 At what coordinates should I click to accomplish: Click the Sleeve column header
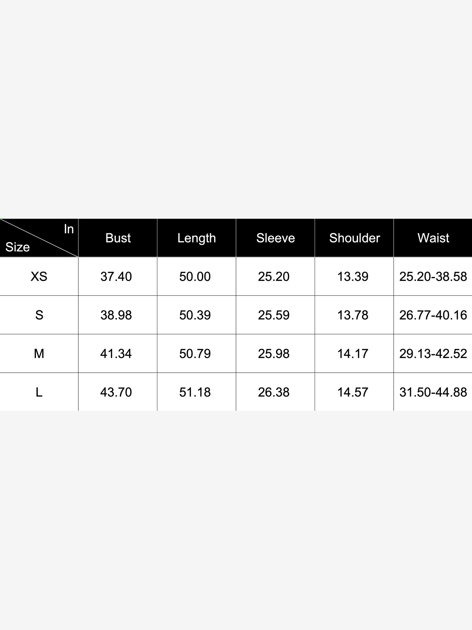tap(275, 238)
